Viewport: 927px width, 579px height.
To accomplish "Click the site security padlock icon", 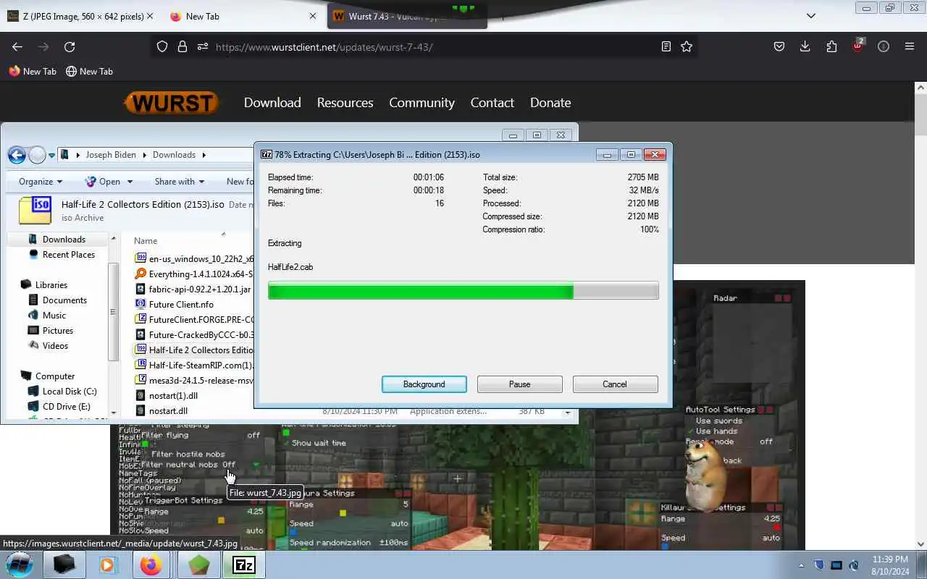I will pyautogui.click(x=183, y=46).
